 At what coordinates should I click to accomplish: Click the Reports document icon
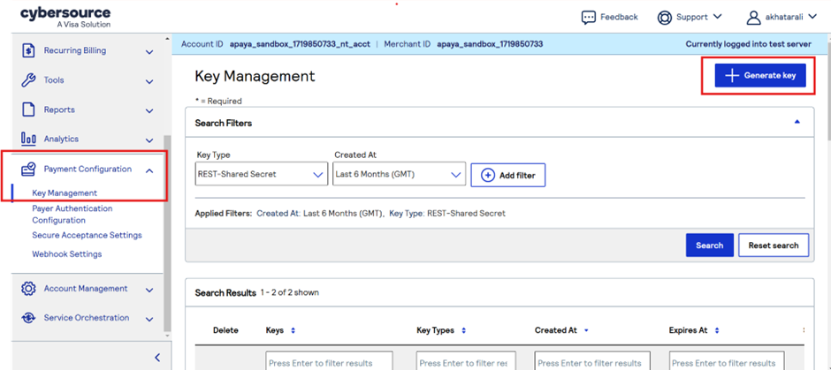[28, 109]
